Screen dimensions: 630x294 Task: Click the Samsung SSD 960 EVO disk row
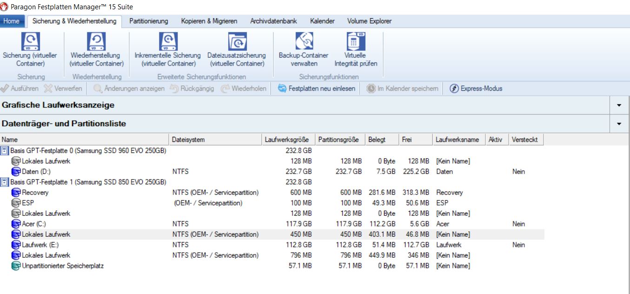click(x=272, y=151)
